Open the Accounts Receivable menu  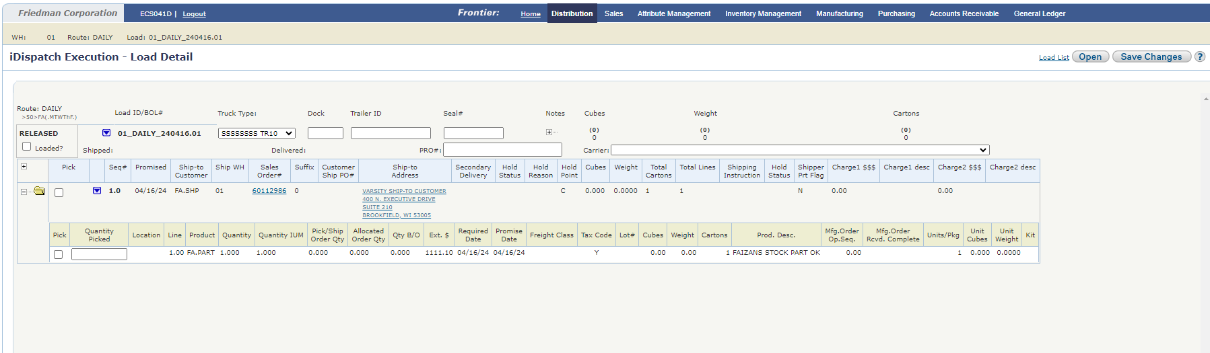click(x=964, y=13)
